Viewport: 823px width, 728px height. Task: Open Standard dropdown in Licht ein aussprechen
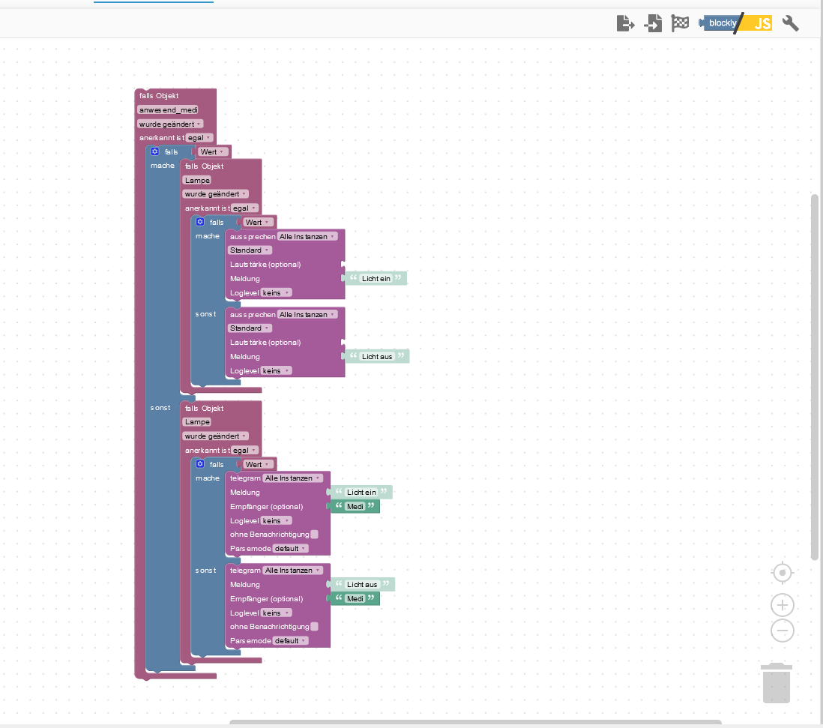point(250,250)
